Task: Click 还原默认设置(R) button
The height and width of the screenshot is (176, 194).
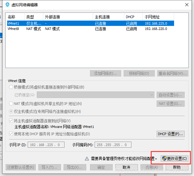Action: [x=21, y=167]
